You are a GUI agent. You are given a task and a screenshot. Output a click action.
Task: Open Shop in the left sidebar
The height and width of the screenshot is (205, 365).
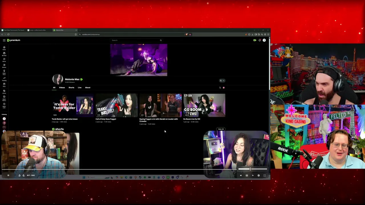[x=4, y=85]
